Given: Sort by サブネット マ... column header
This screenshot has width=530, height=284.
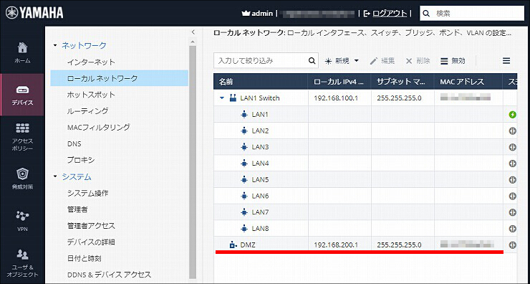Looking at the screenshot, I should click(403, 82).
